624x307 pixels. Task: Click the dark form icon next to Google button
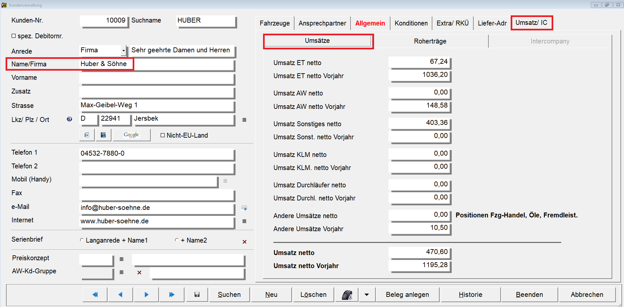pos(103,135)
